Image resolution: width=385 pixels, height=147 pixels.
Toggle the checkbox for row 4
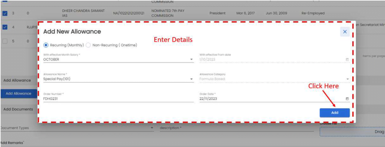coord(5,27)
